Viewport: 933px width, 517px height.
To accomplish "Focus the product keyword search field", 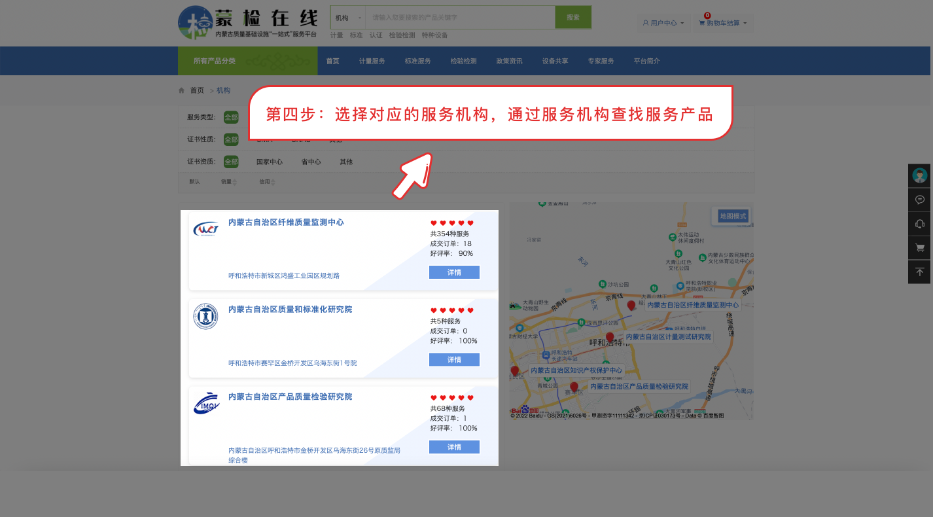I will (460, 18).
